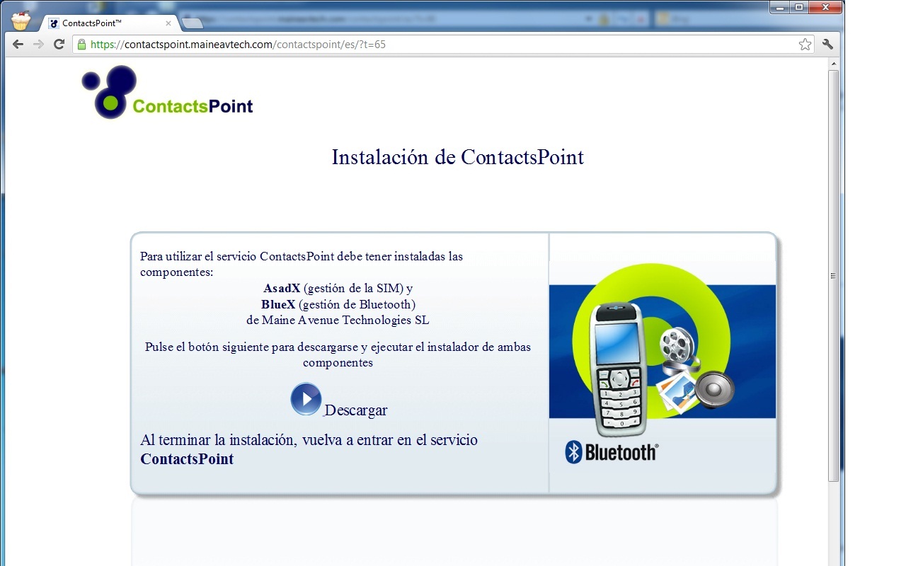Click the heading Instalación de ContactsPoint
Image resolution: width=906 pixels, height=566 pixels.
tap(458, 157)
